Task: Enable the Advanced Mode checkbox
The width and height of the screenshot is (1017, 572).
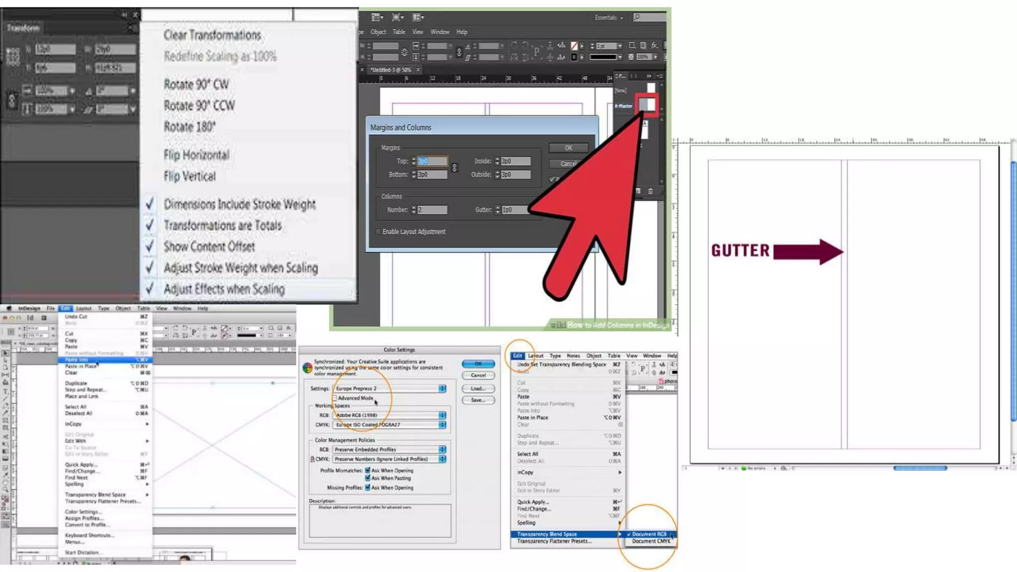Action: tap(335, 398)
